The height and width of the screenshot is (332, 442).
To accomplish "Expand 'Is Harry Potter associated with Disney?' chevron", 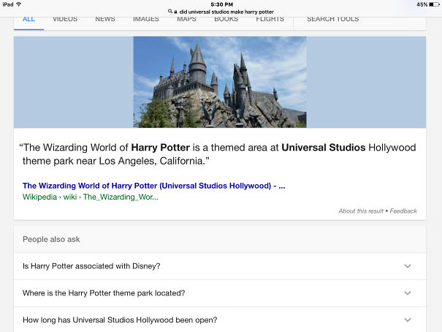I will click(x=408, y=266).
